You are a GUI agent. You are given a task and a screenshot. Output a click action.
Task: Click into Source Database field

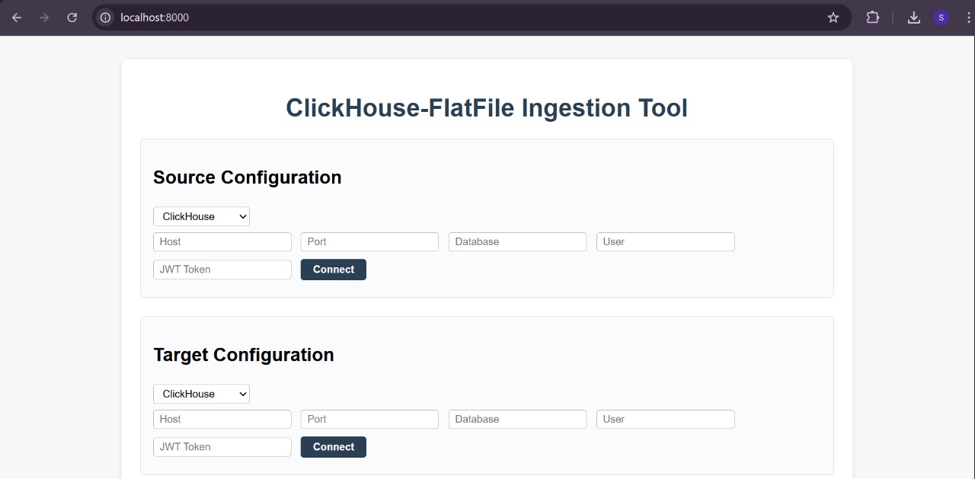tap(517, 242)
